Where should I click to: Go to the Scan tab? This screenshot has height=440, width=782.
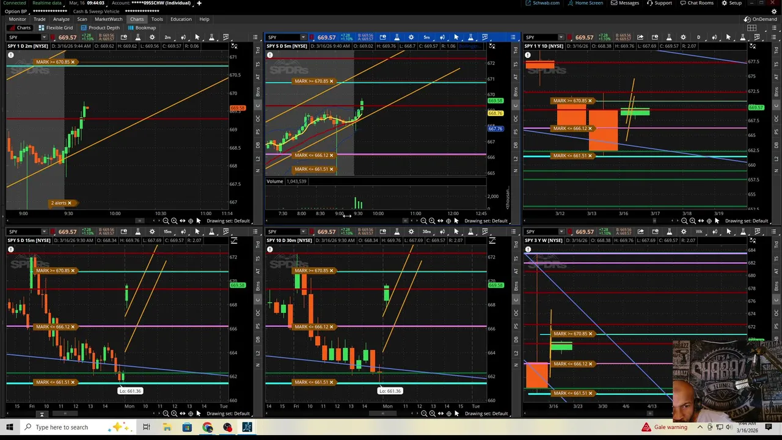[x=82, y=19]
